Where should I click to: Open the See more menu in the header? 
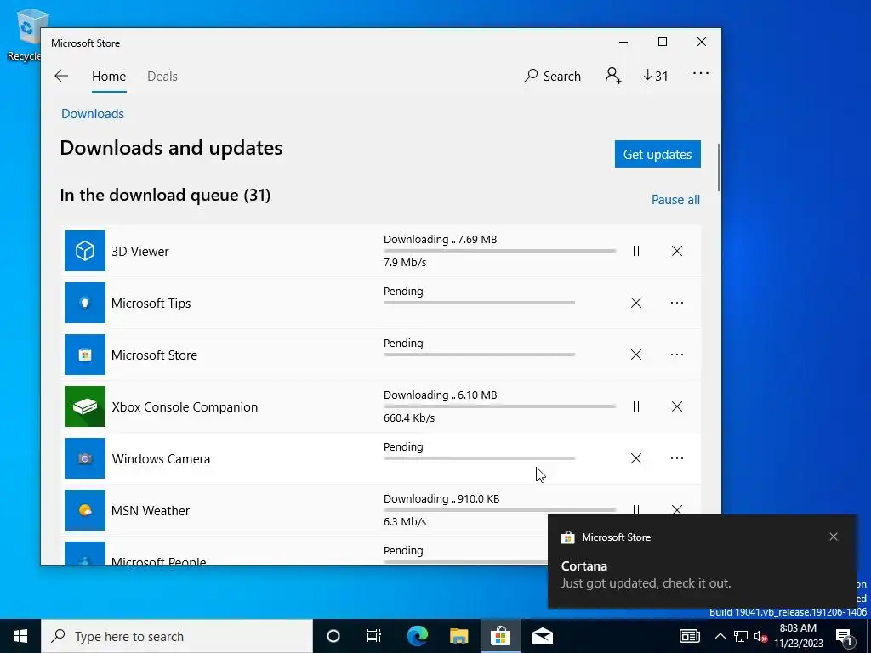[701, 73]
